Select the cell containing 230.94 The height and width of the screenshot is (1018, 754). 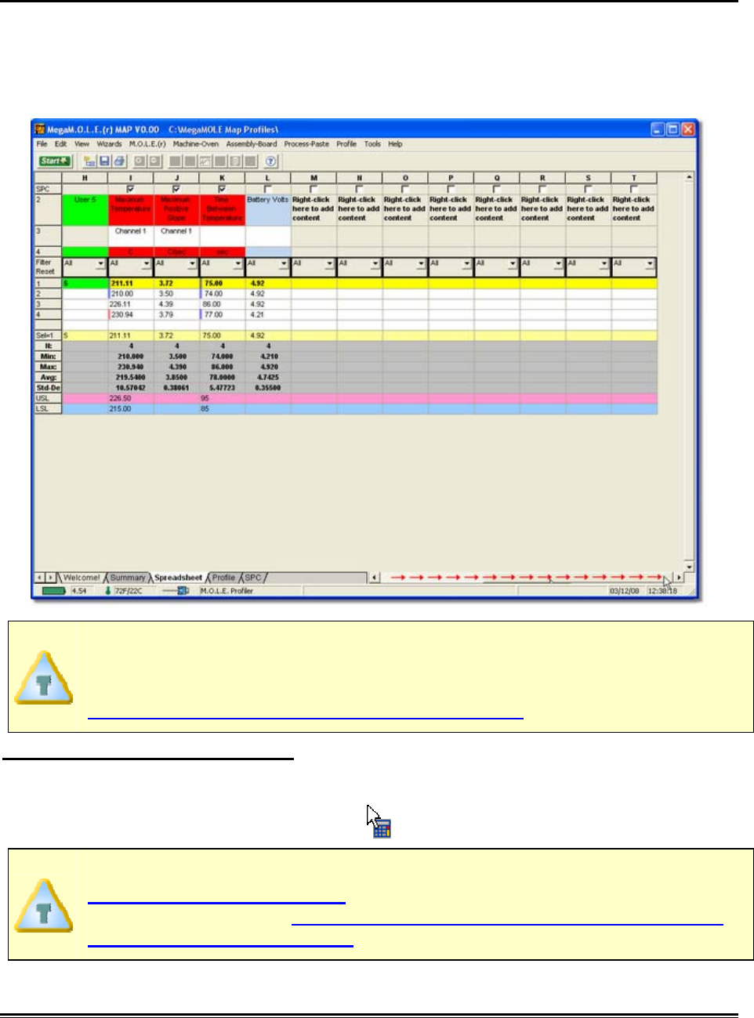click(131, 314)
